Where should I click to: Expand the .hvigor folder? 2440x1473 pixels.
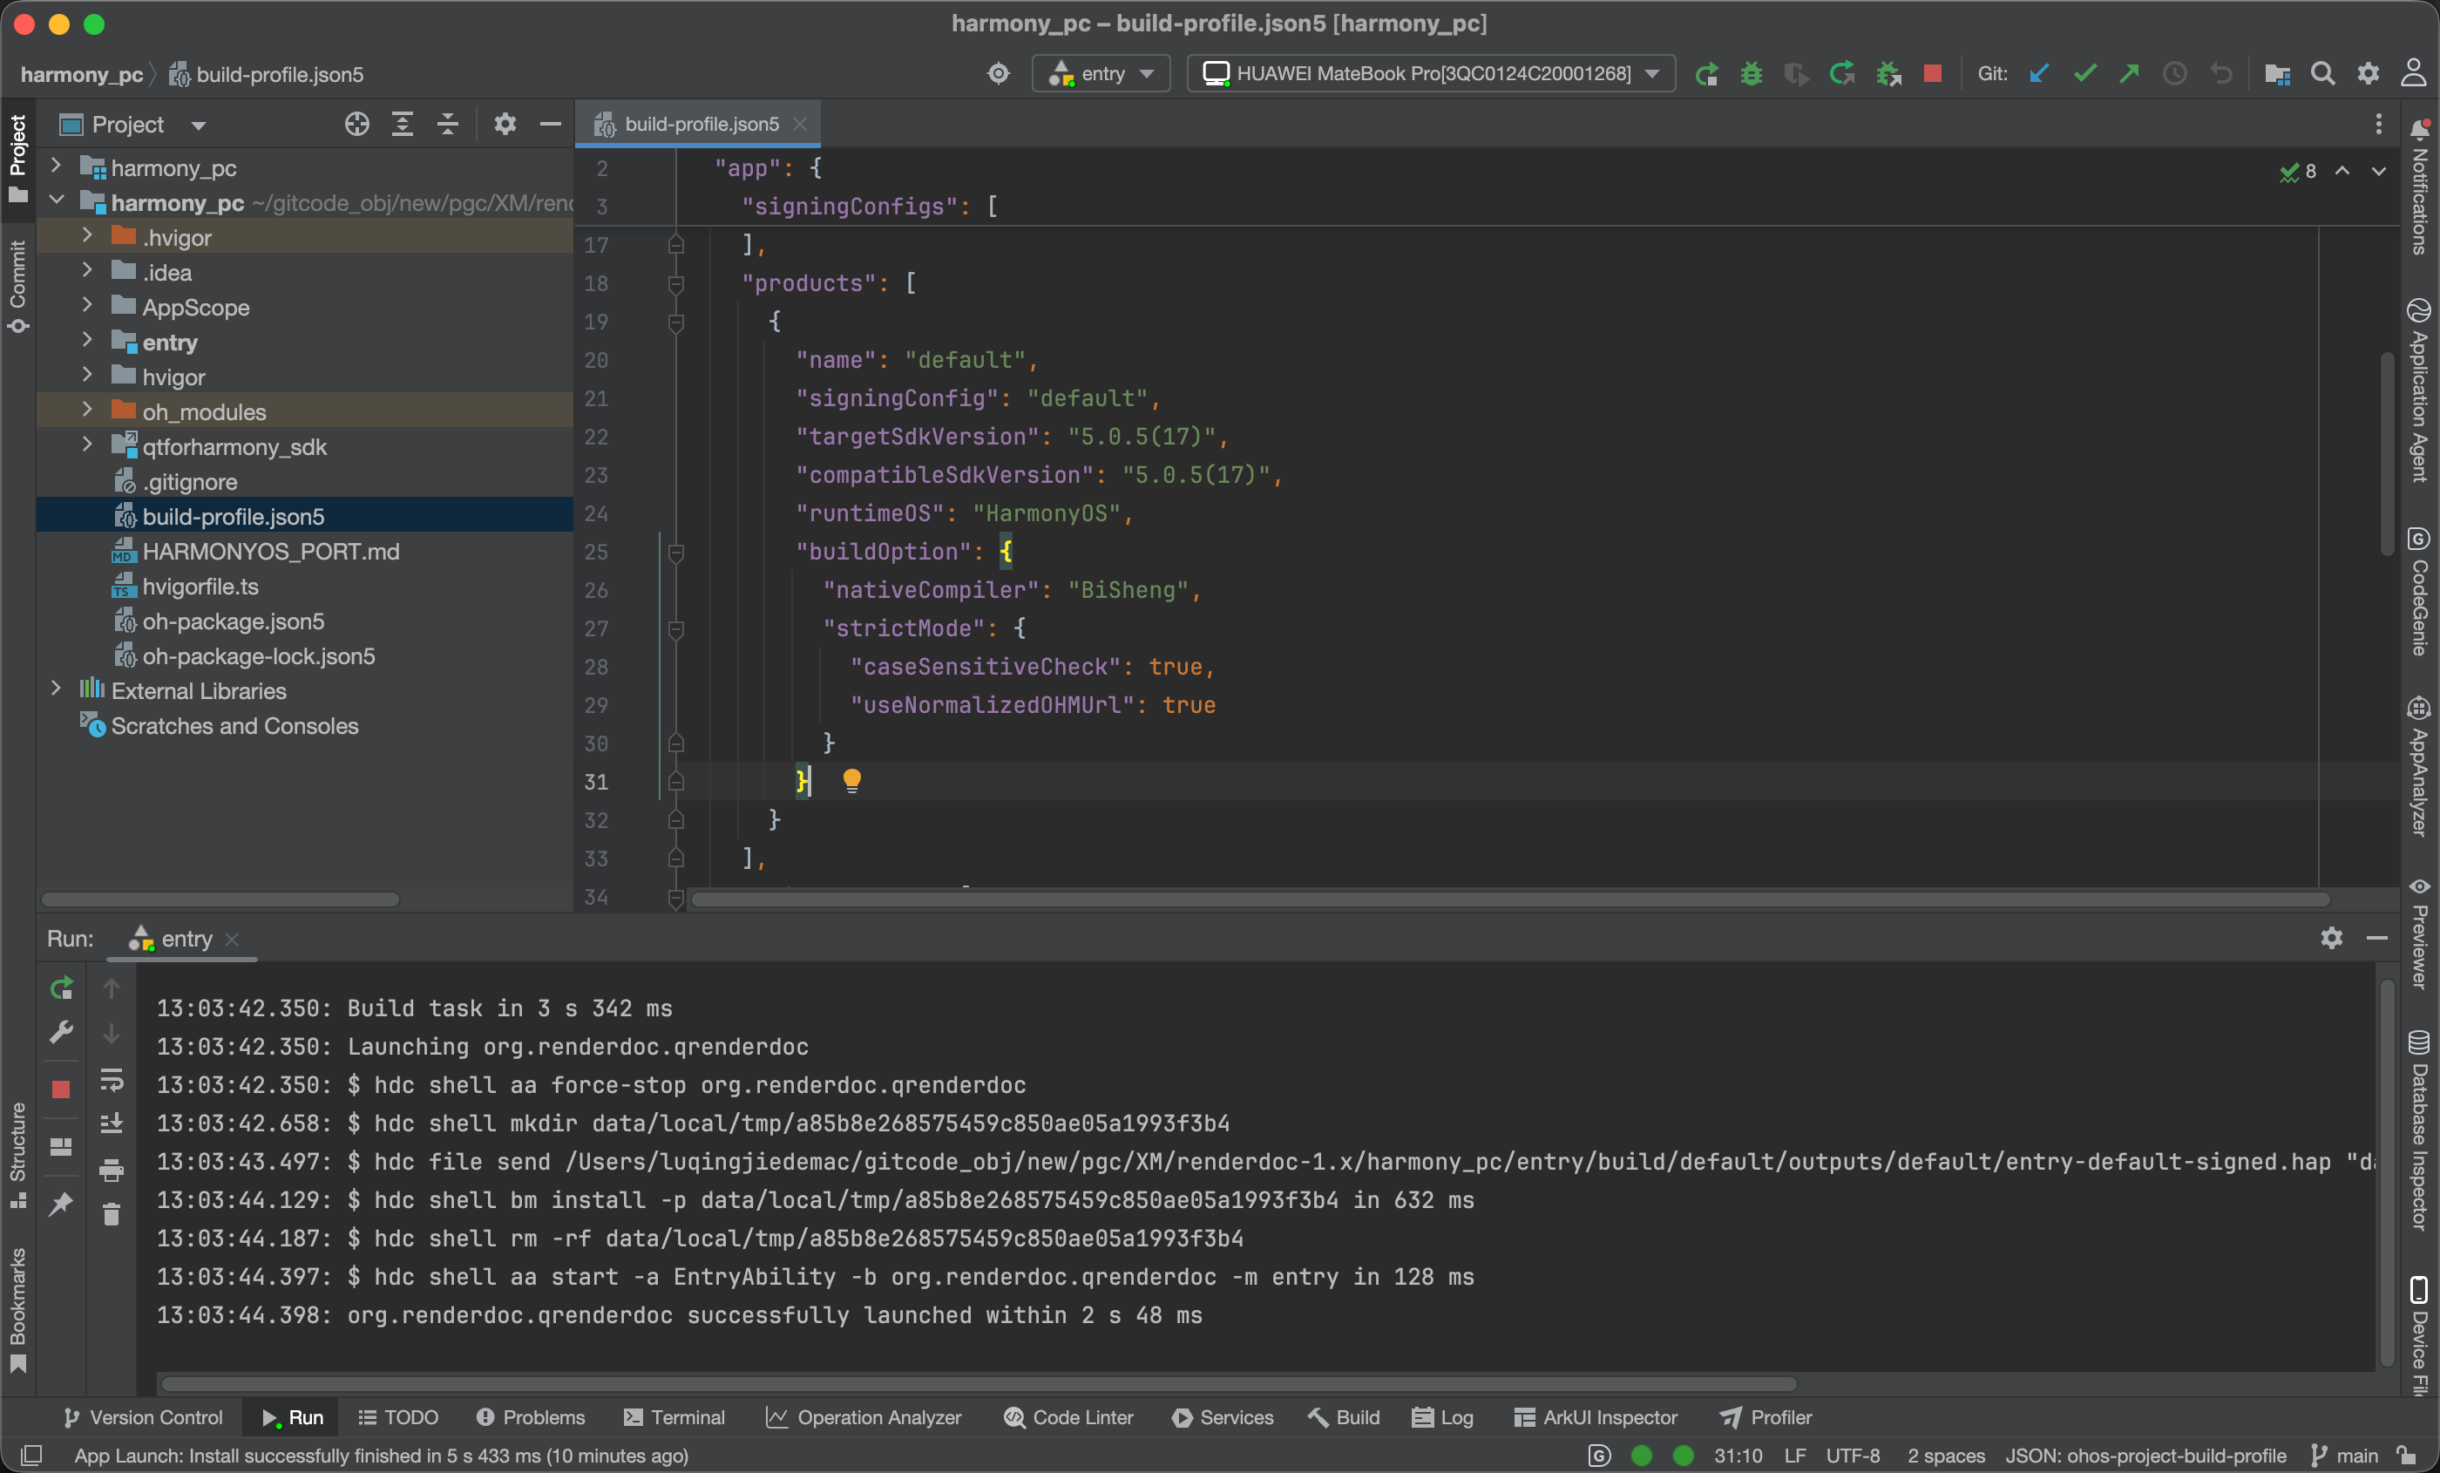(87, 237)
